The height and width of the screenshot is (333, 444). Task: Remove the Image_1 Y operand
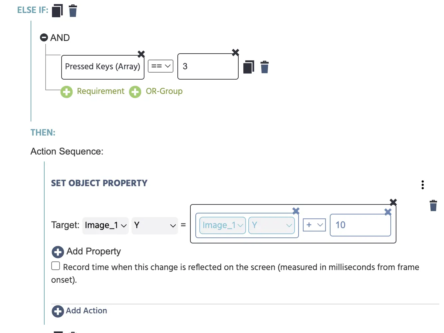pyautogui.click(x=296, y=211)
